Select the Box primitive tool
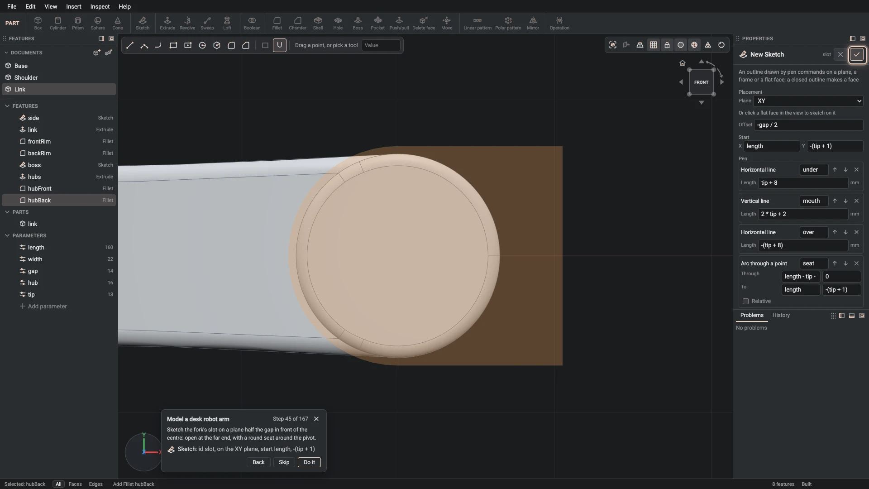The image size is (869, 489). point(38,23)
